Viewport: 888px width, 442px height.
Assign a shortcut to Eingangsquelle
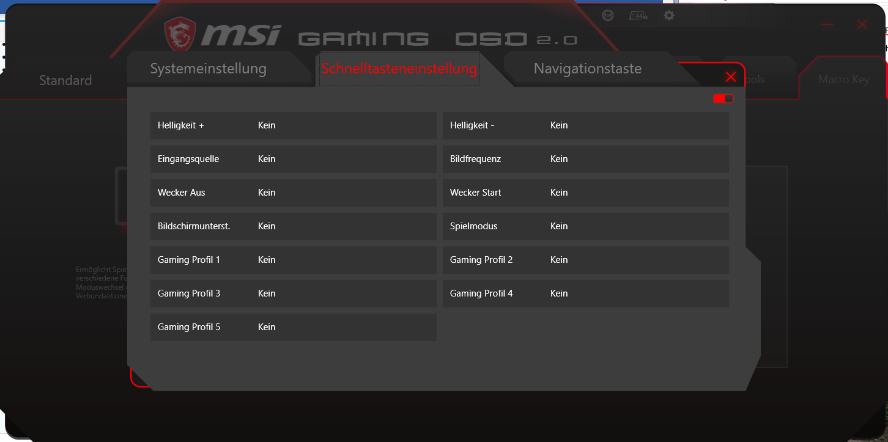(x=294, y=159)
